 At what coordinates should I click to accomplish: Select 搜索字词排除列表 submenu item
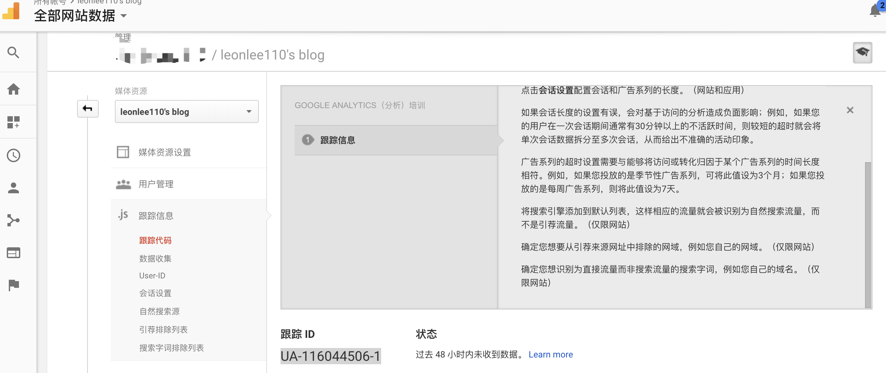point(171,348)
